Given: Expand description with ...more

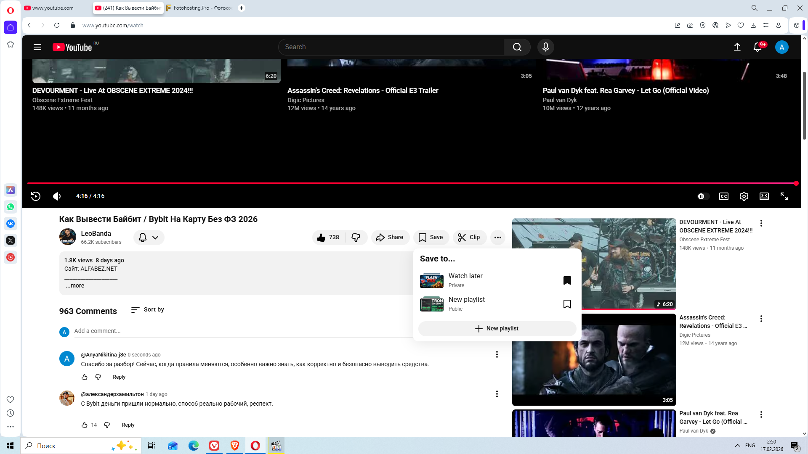Looking at the screenshot, I should point(75,285).
